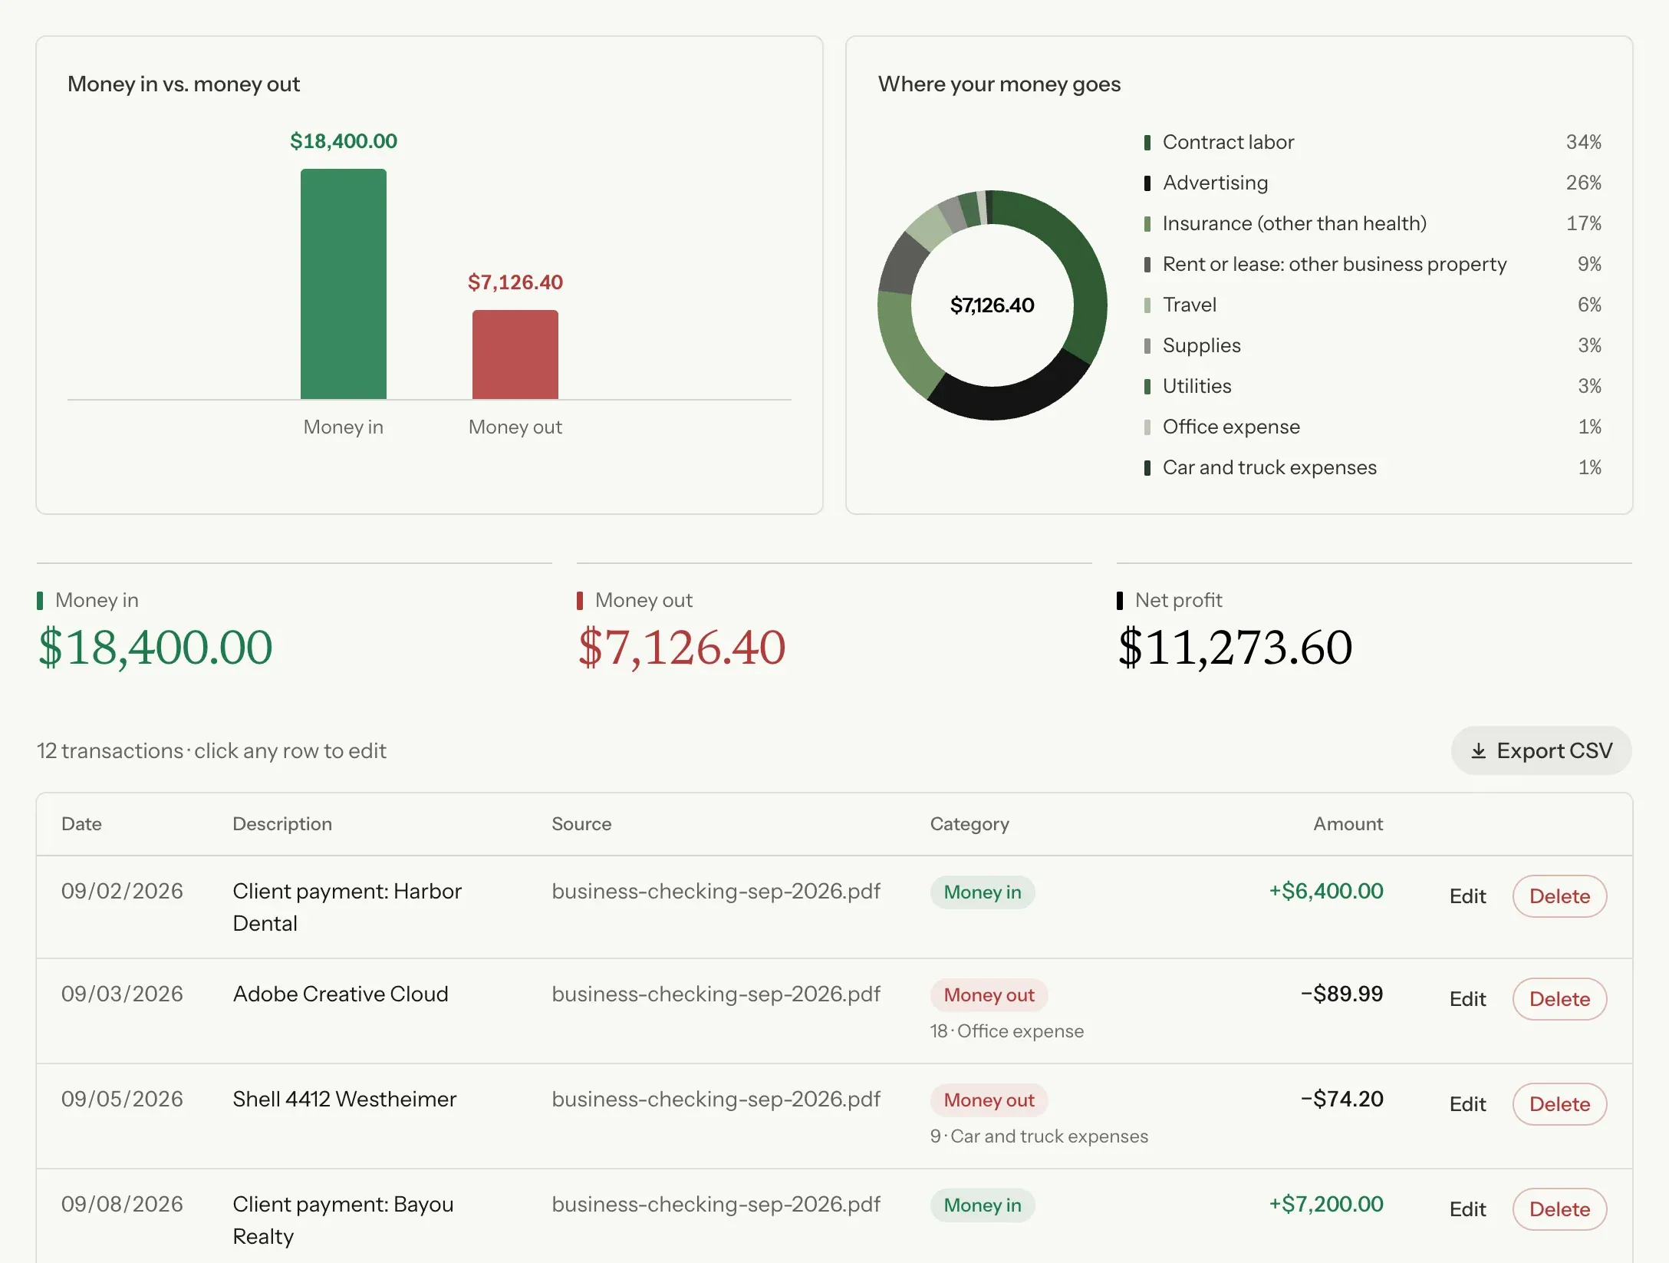This screenshot has width=1669, height=1263.
Task: Click the 18 · Office expense category text
Action: [x=1006, y=1031]
